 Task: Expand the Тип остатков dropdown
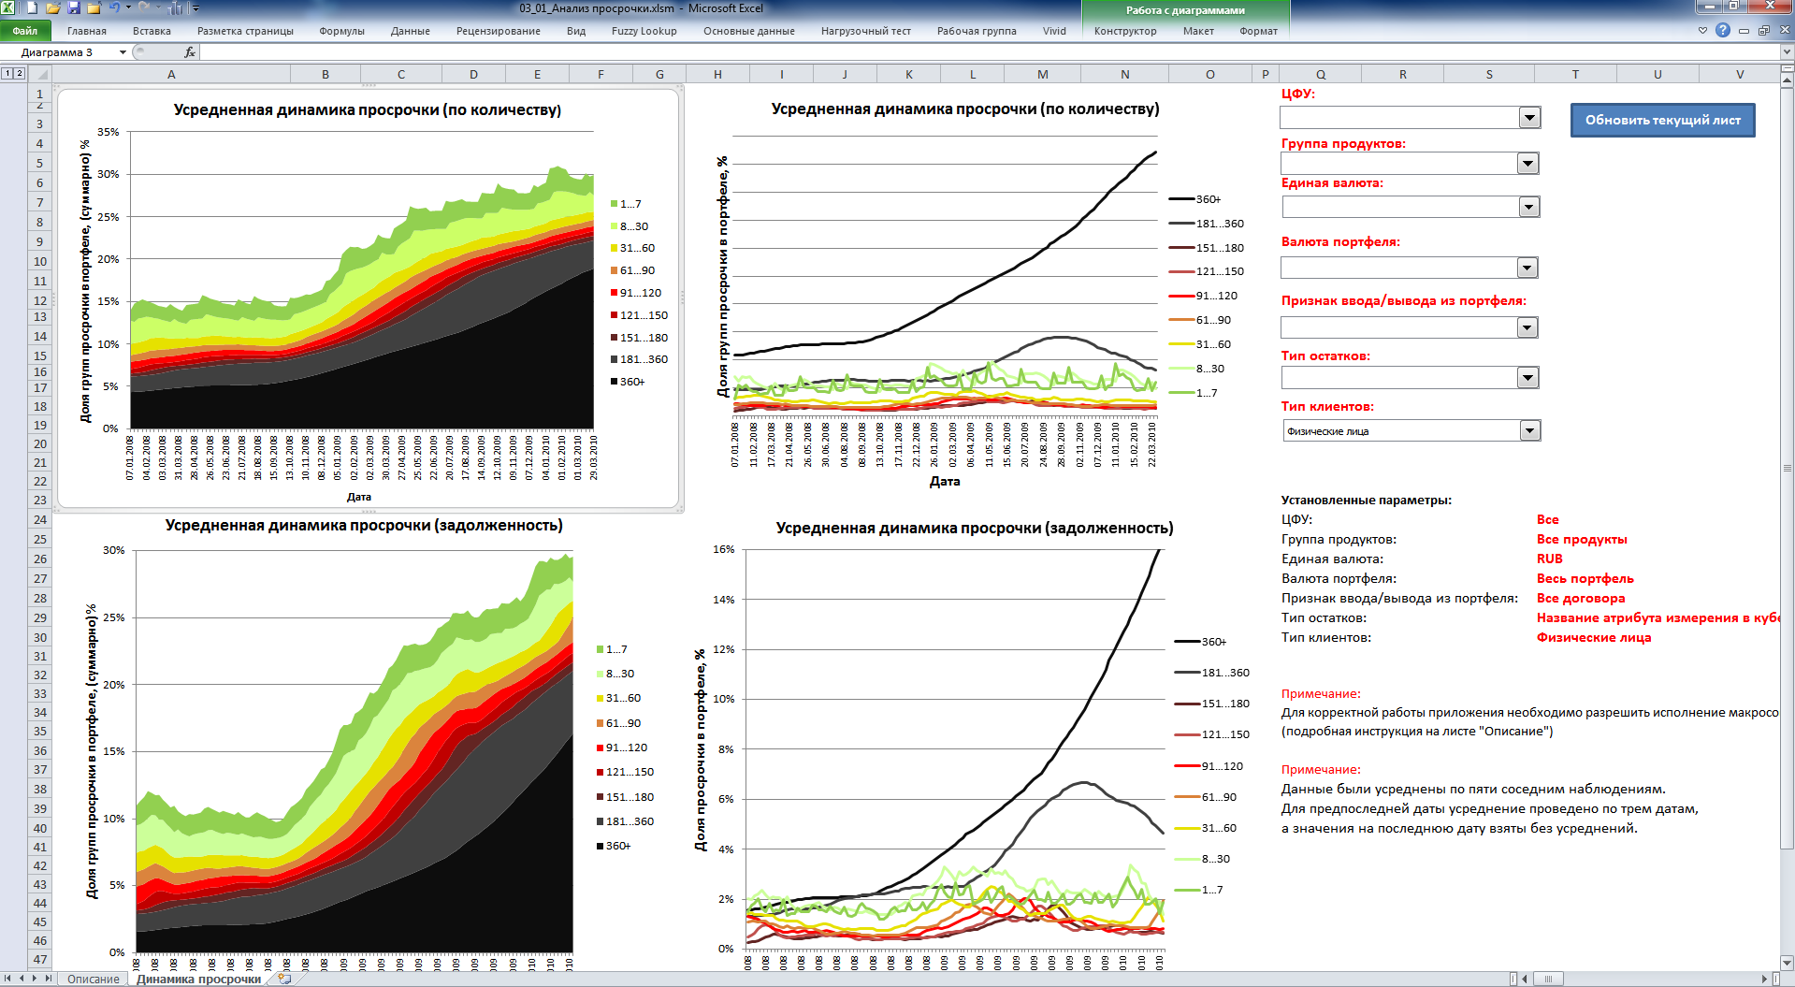[1527, 378]
